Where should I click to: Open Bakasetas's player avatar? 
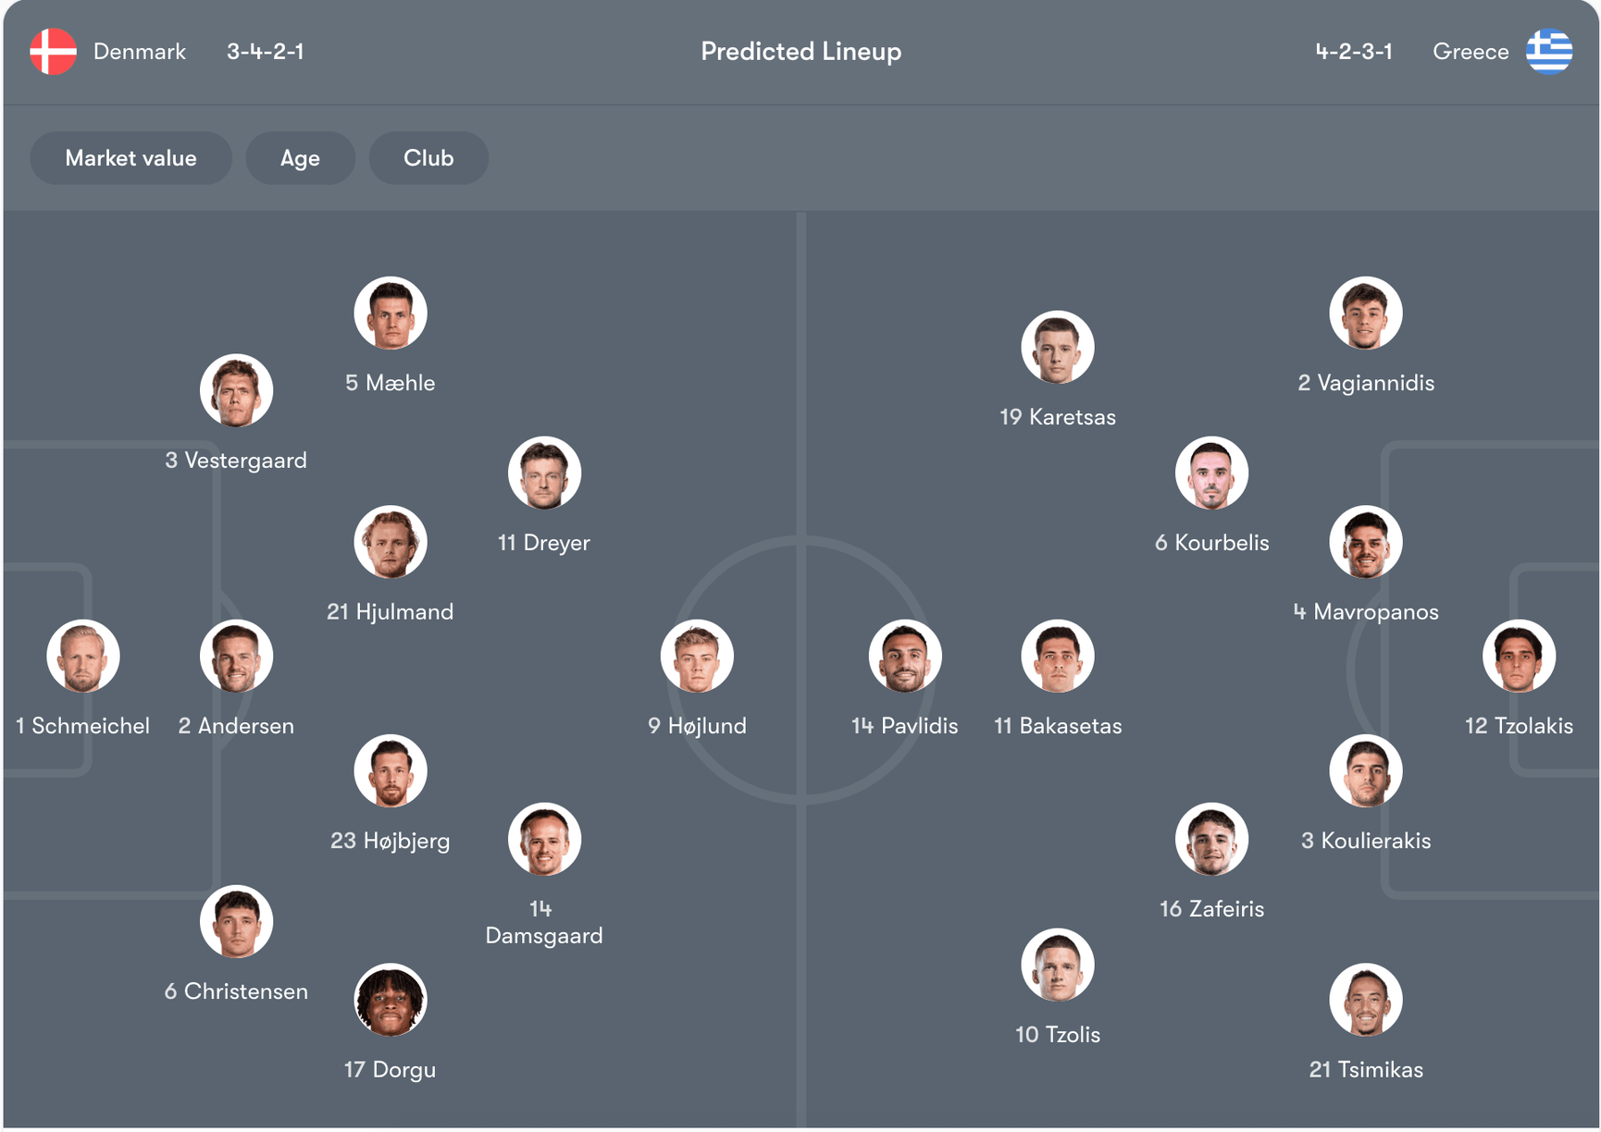click(1057, 657)
